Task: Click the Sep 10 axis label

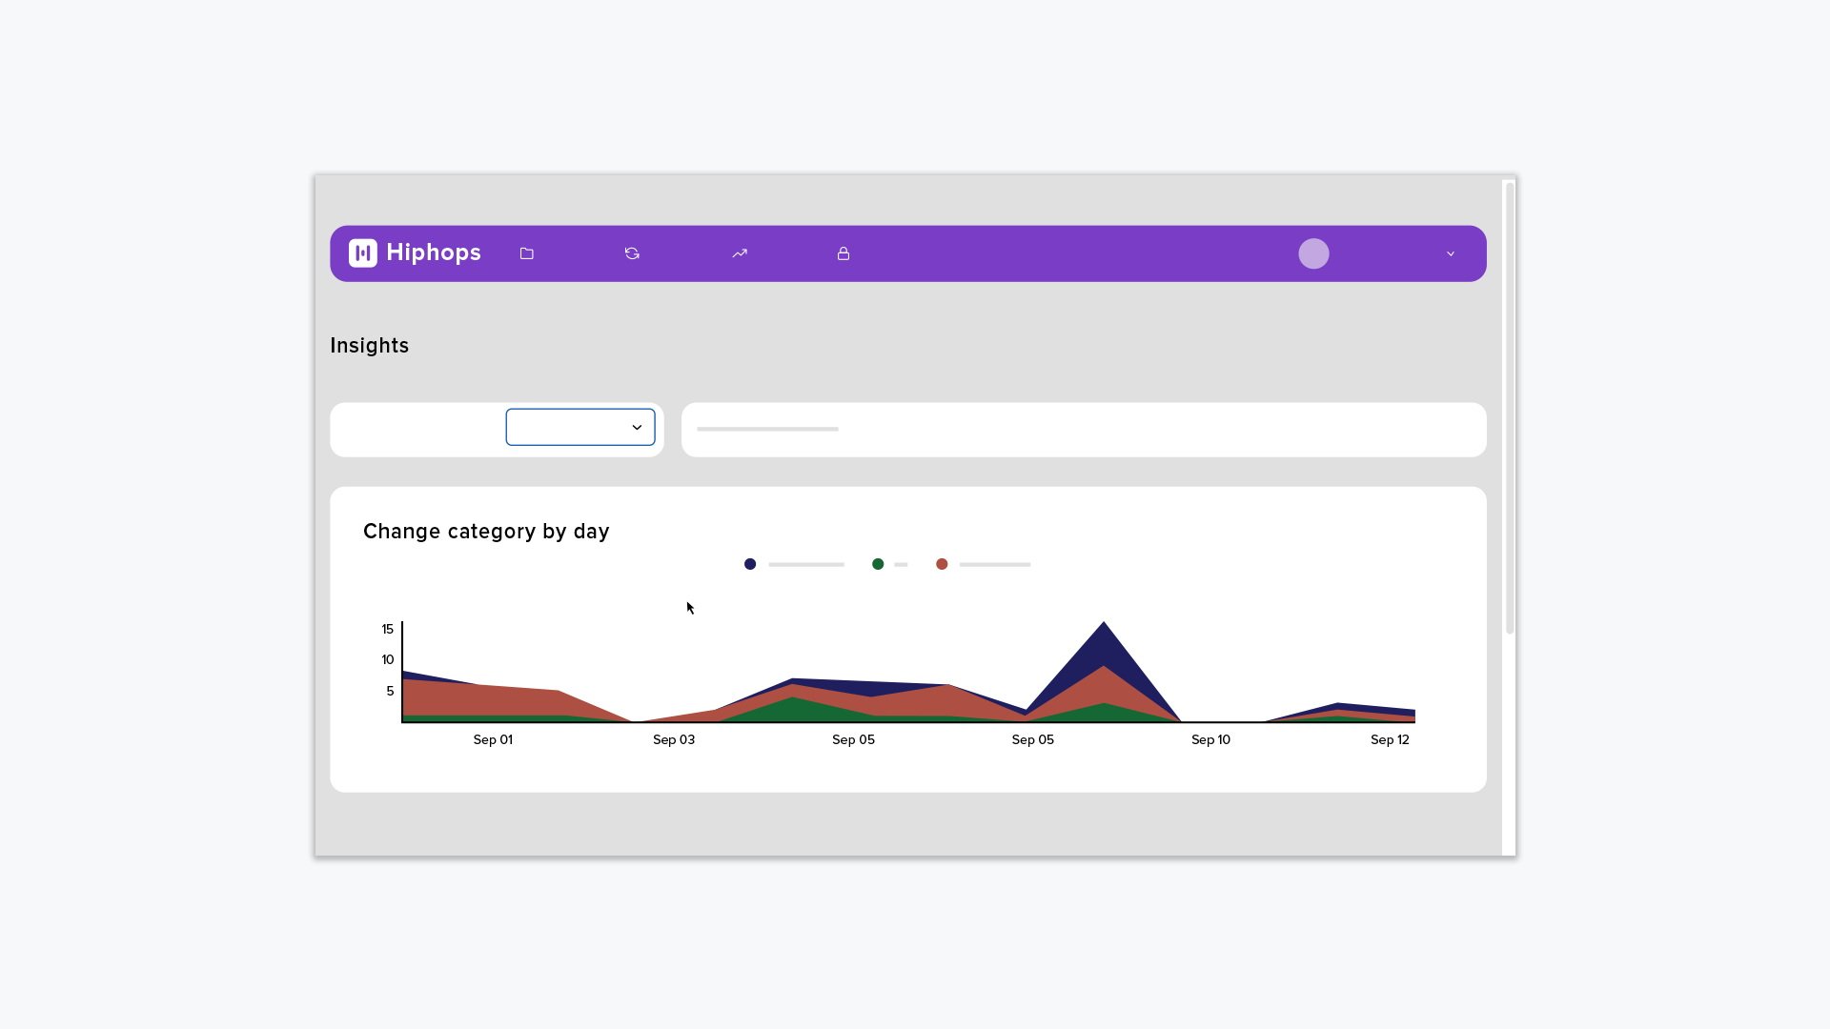Action: (x=1210, y=740)
